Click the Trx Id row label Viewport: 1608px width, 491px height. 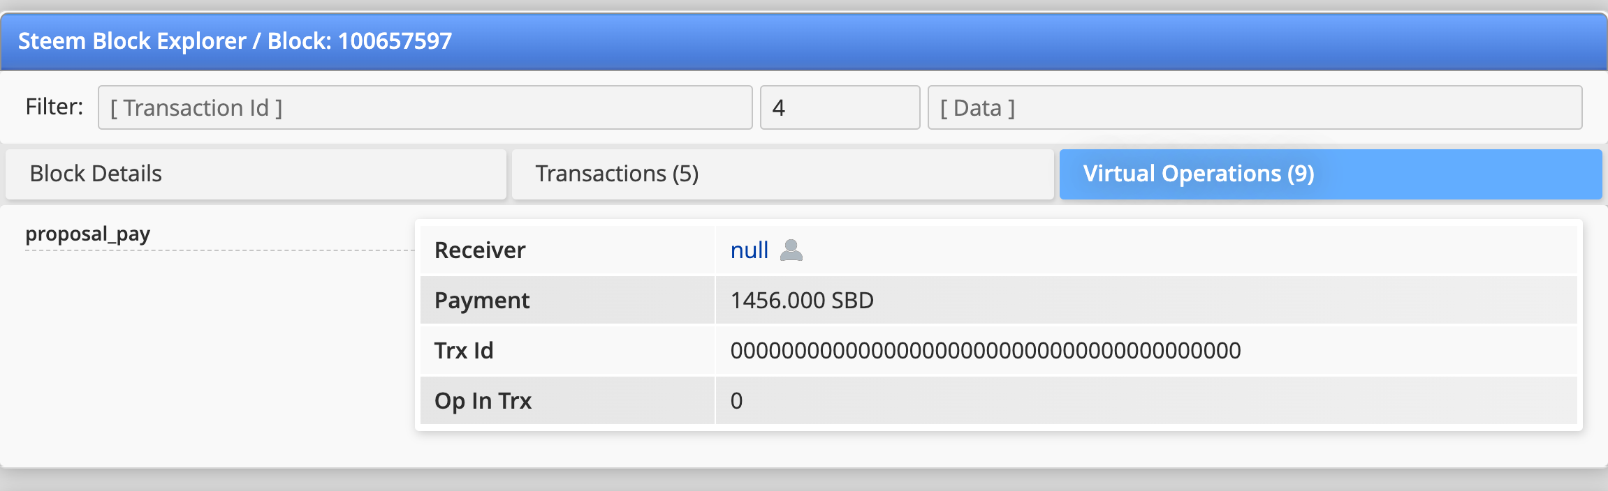pos(464,351)
